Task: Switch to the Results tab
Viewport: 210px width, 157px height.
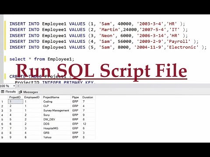Action: pyautogui.click(x=8, y=92)
